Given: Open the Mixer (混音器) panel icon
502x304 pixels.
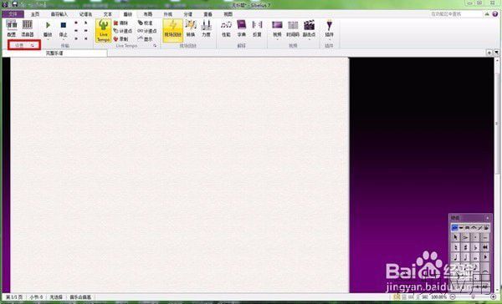Looking at the screenshot, I should (28, 28).
